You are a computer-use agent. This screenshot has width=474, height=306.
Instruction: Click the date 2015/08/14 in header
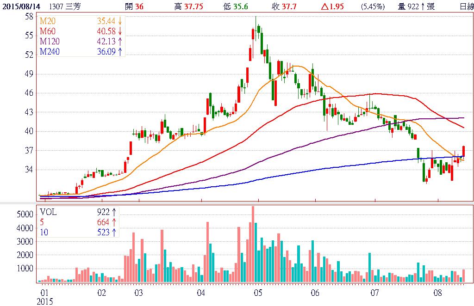(19, 6)
